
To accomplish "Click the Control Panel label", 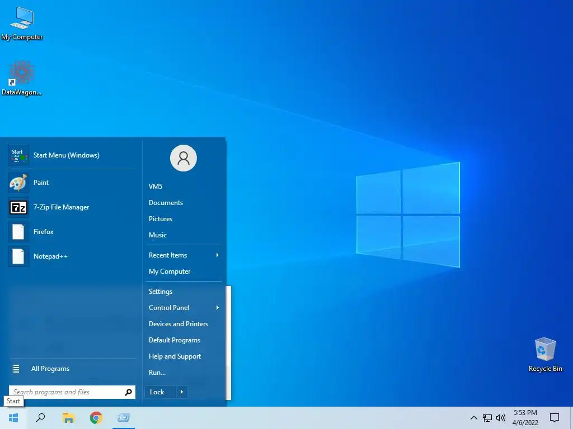I will pos(169,308).
